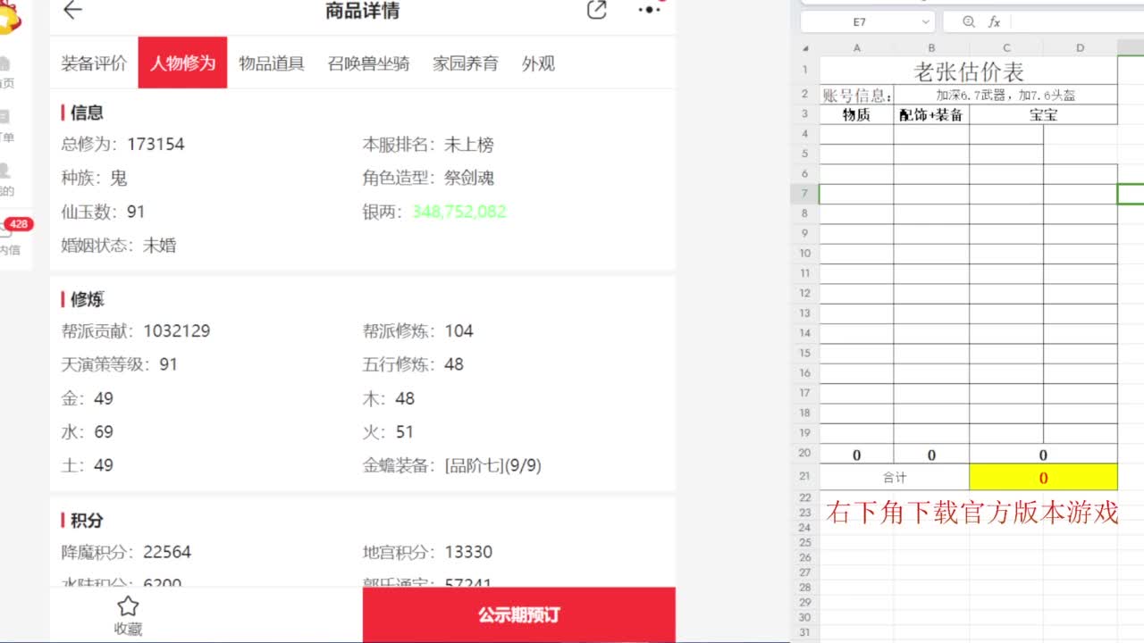Open the zoom magnifier icon in formula bar
Screen dimensions: 1144x643
click(969, 21)
